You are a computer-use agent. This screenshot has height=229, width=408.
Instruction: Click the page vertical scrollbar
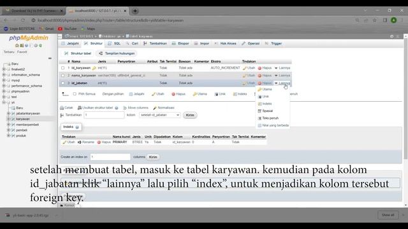pyautogui.click(x=405, y=99)
